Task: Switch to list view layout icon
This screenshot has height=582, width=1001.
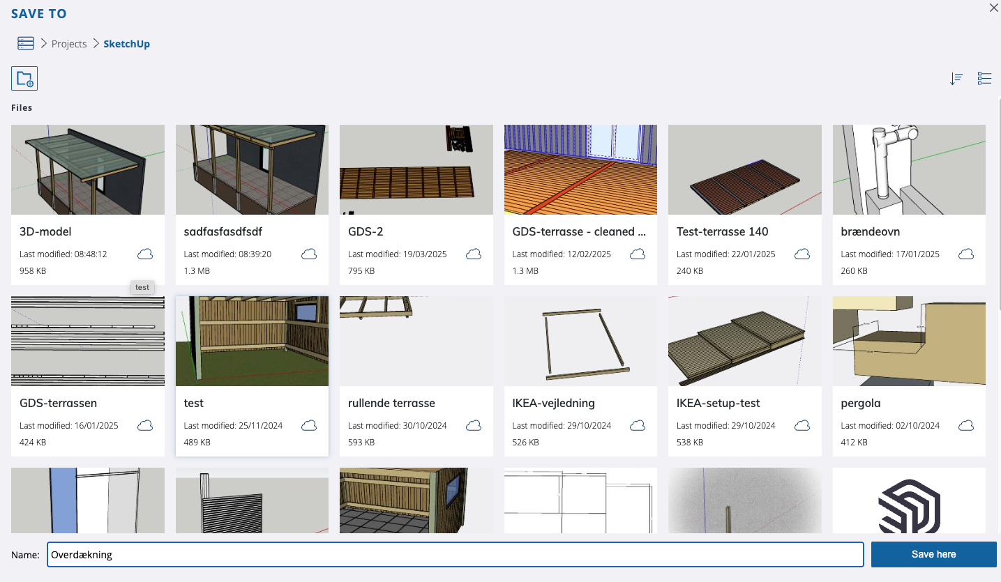Action: pos(984,79)
